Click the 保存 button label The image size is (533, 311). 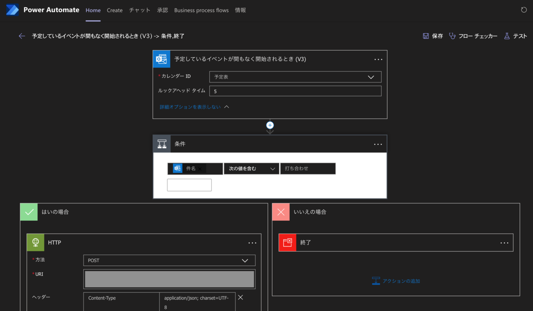pos(438,36)
